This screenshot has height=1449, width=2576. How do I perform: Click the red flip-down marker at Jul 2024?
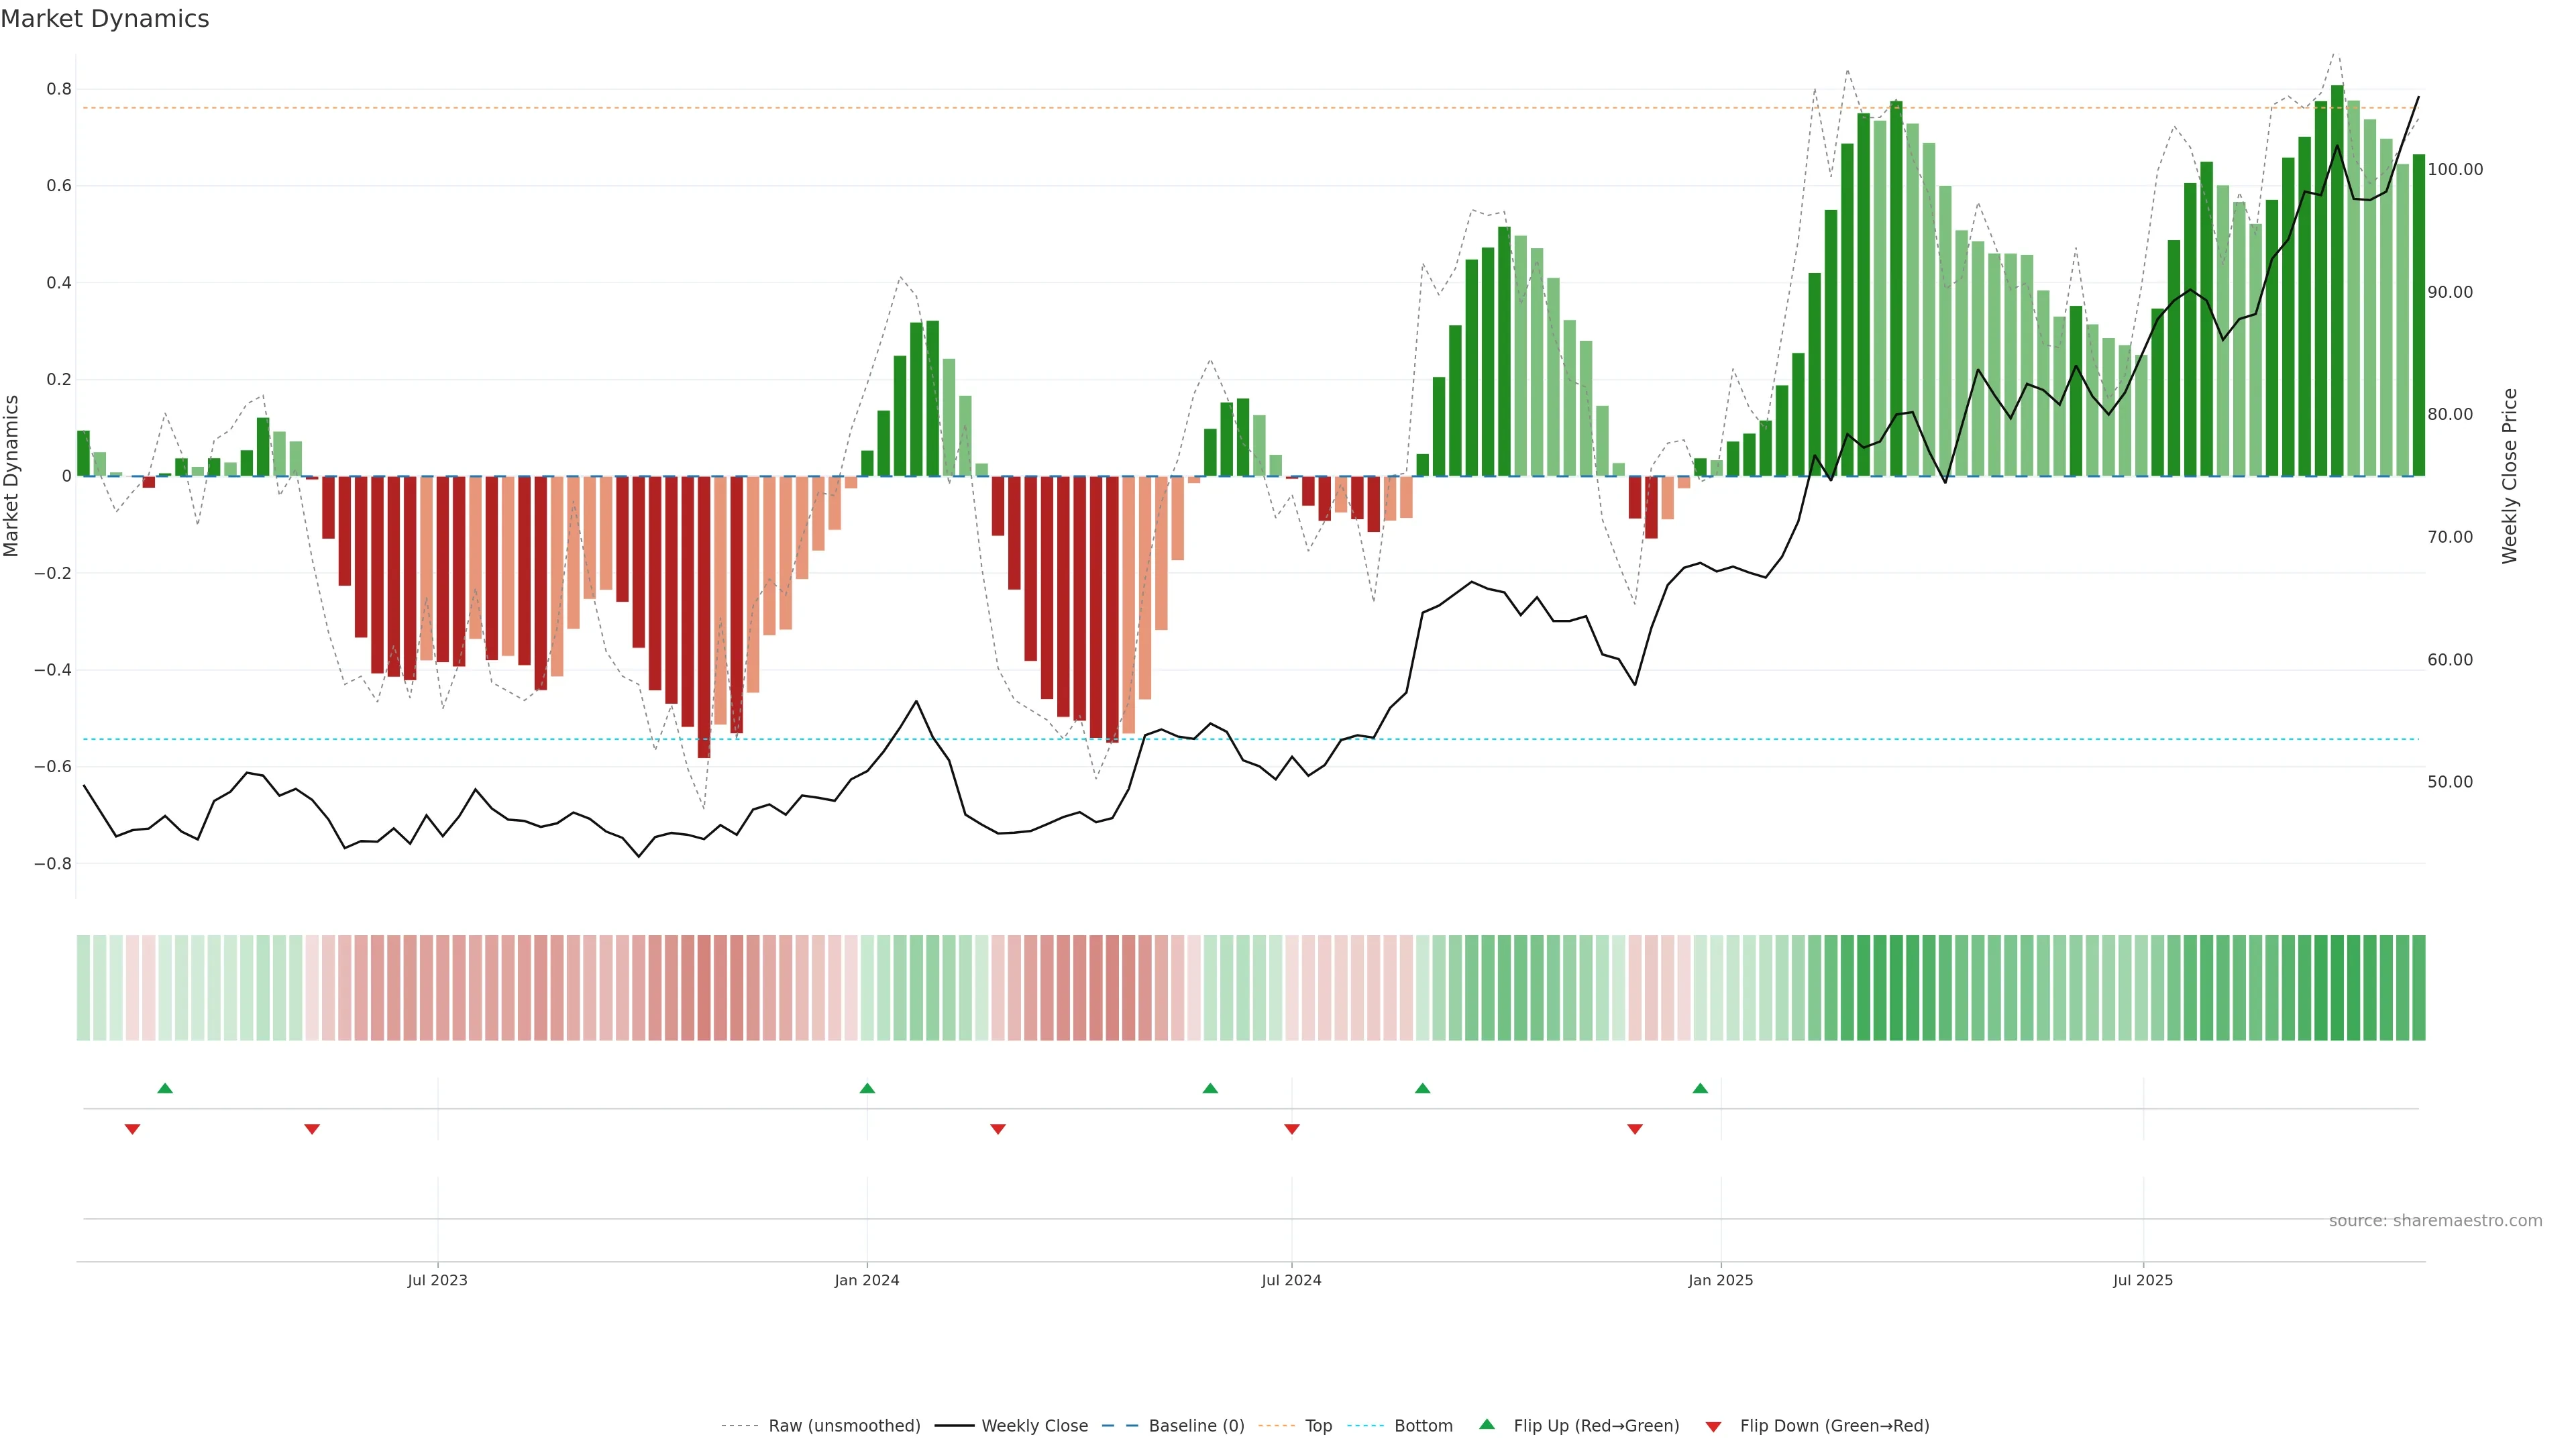click(1291, 1129)
